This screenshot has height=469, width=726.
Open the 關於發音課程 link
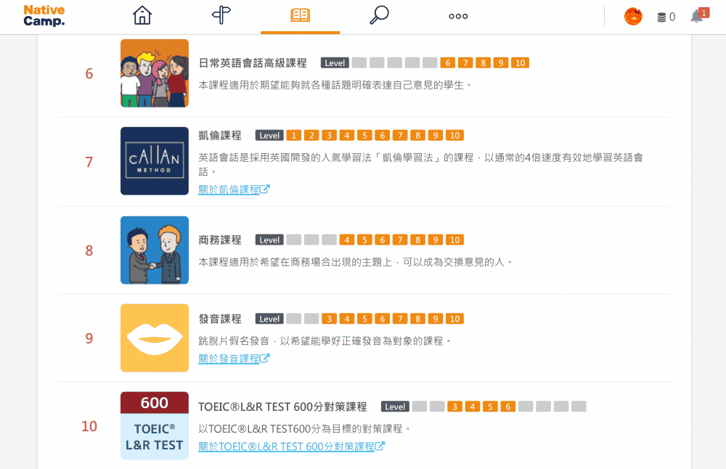pos(234,359)
